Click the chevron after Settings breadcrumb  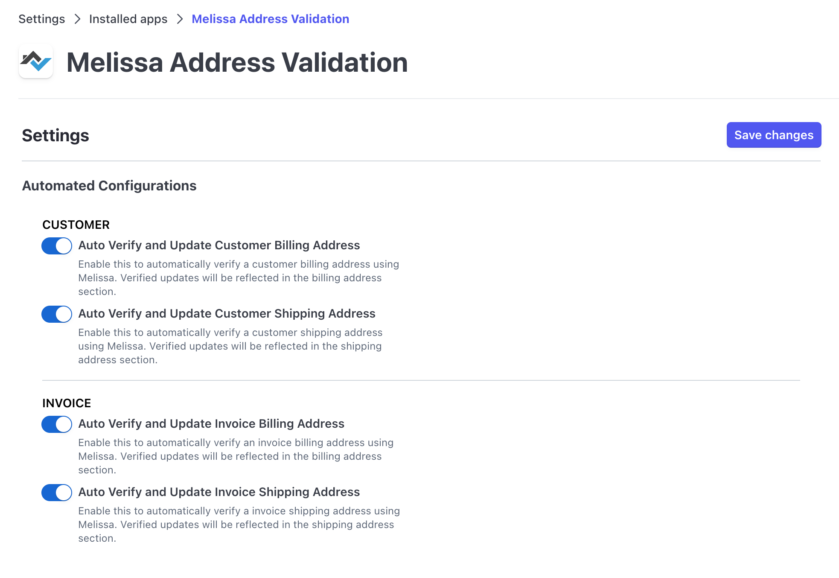click(x=77, y=19)
